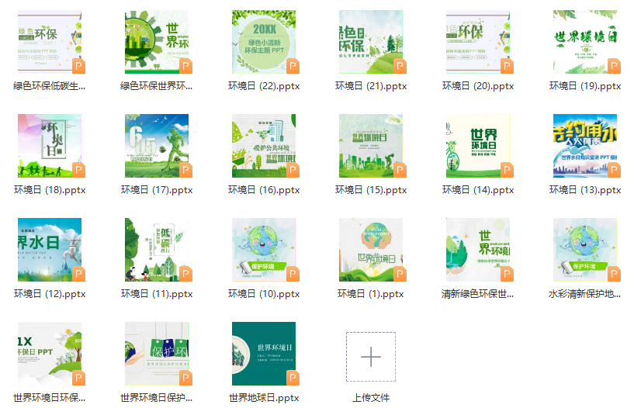Click the file name 环境日 (16).pptx
634x408 pixels.
tap(264, 190)
